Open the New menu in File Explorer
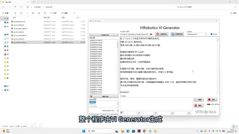This screenshot has width=239, height=134. [6, 13]
